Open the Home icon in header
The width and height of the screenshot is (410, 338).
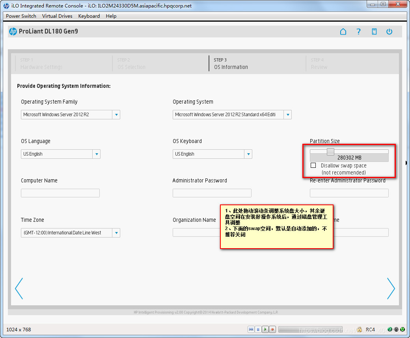pos(343,32)
